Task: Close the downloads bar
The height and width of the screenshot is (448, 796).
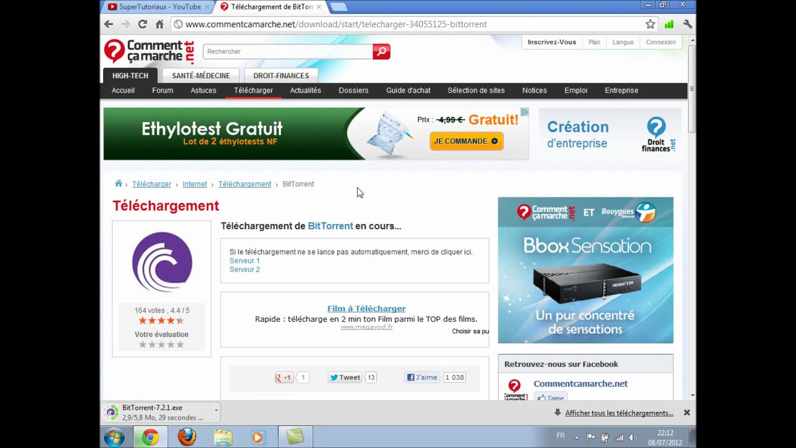Action: pos(687,413)
